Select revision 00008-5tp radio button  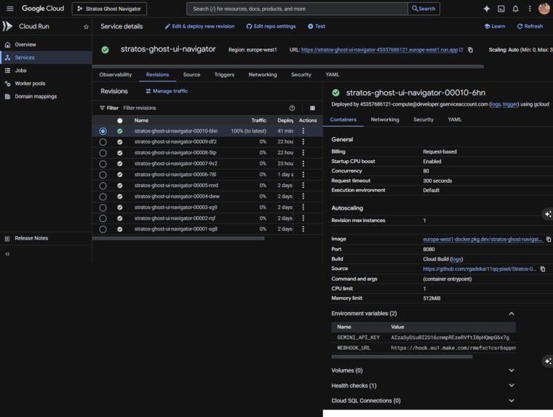pyautogui.click(x=103, y=153)
